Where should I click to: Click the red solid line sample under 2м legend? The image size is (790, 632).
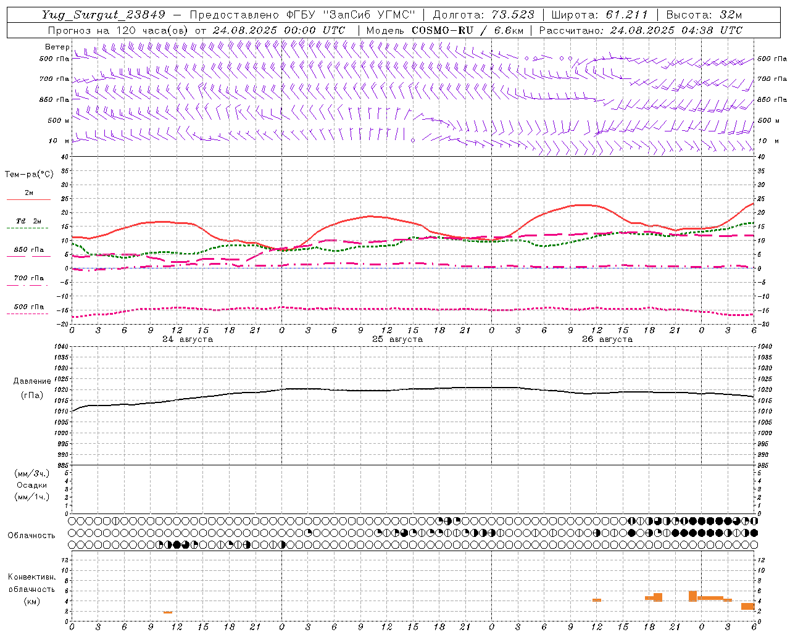pos(28,199)
